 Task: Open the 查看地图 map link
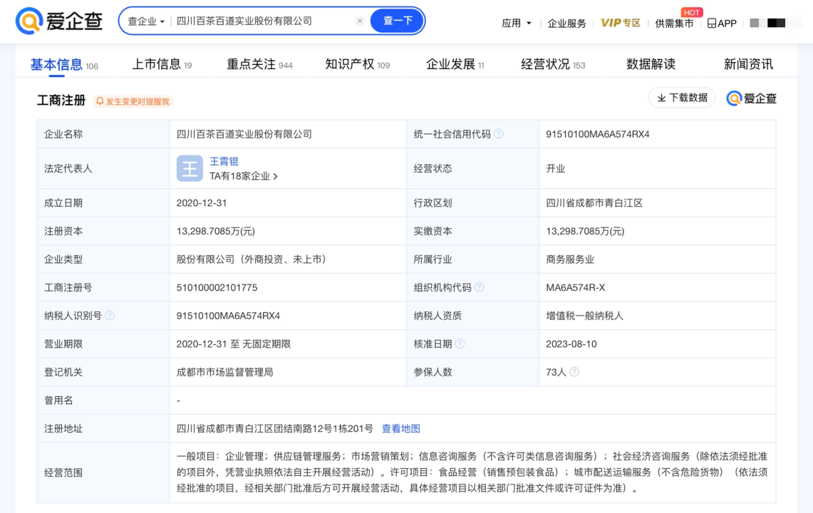click(400, 428)
